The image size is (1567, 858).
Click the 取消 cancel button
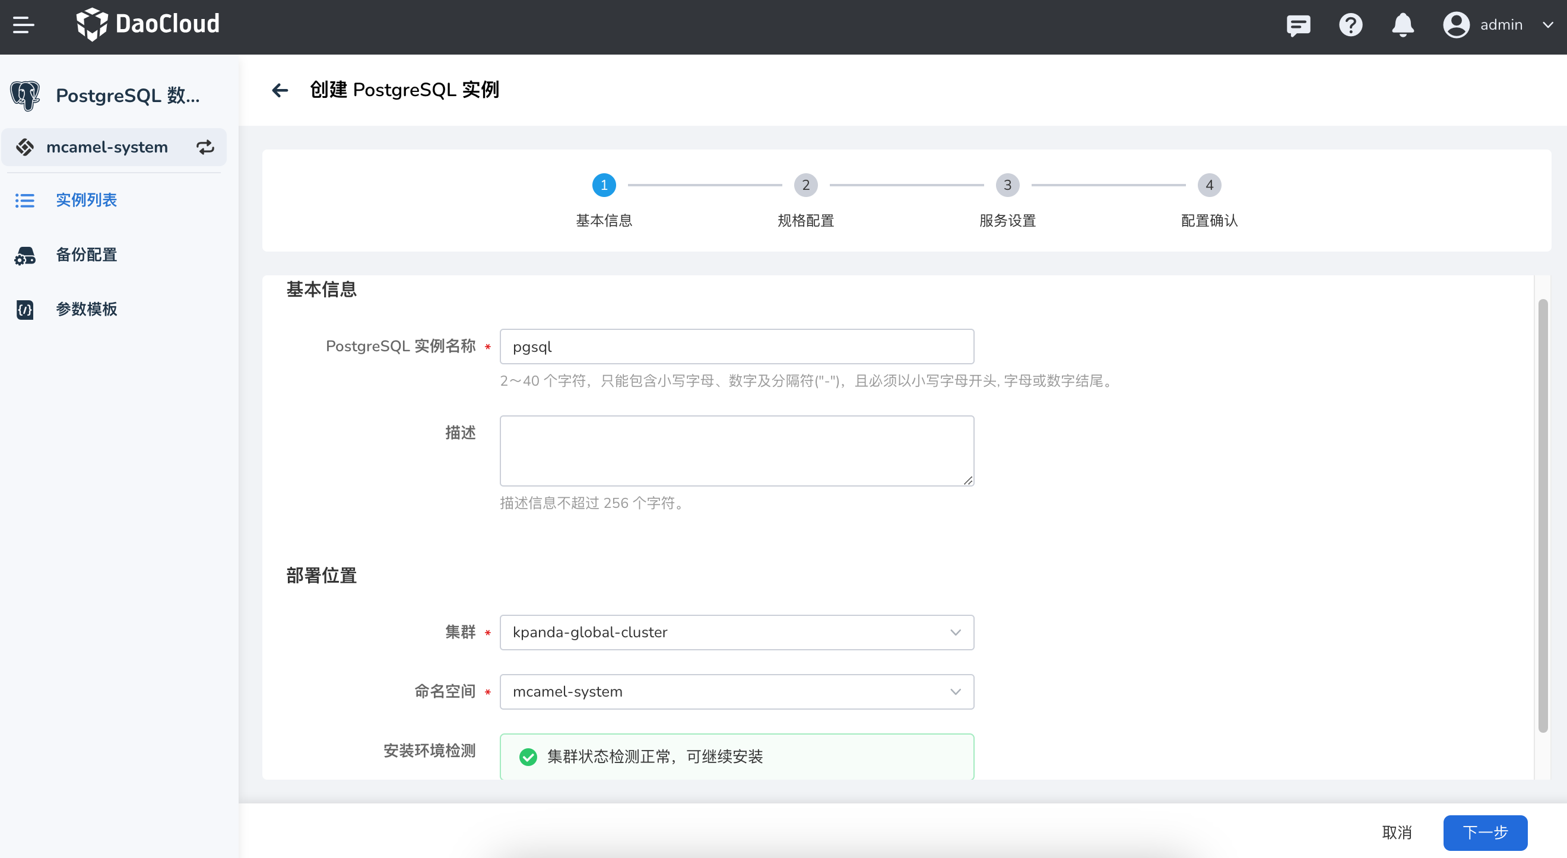1396,832
